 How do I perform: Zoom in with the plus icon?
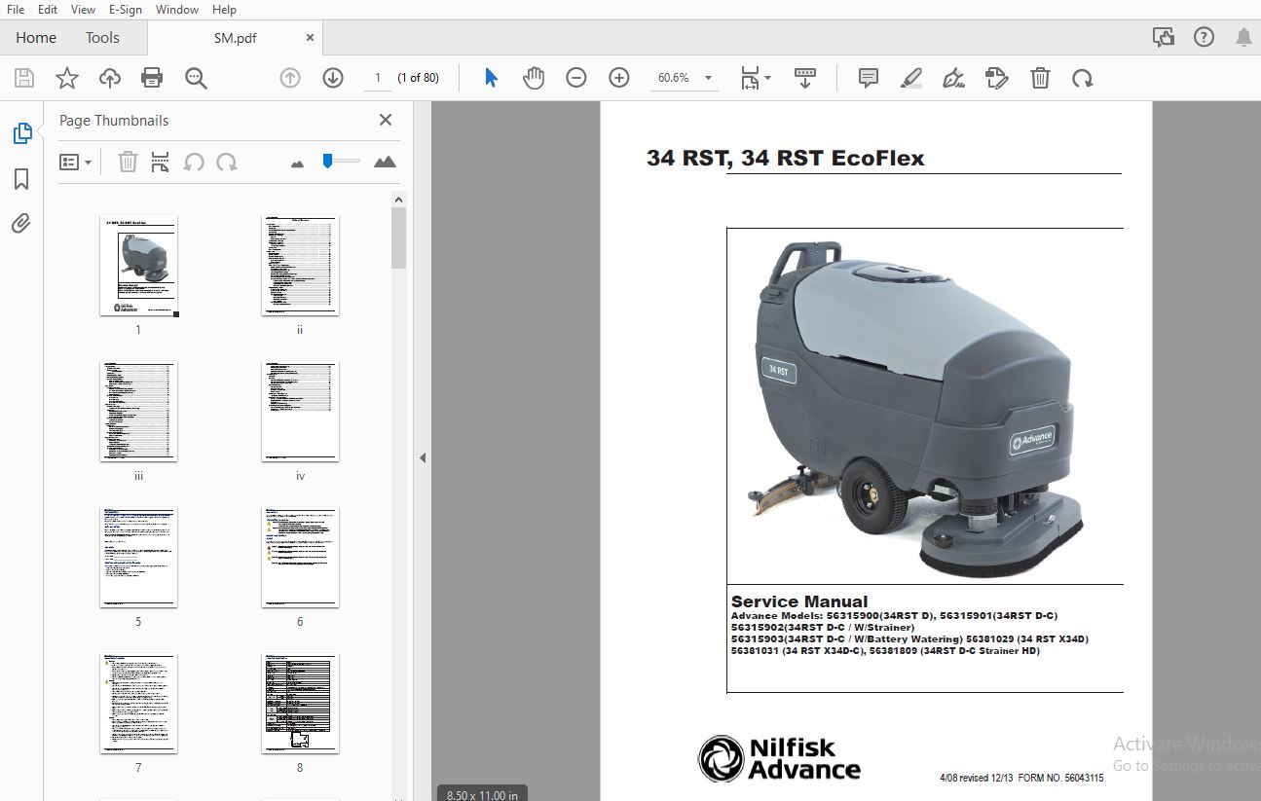click(619, 78)
